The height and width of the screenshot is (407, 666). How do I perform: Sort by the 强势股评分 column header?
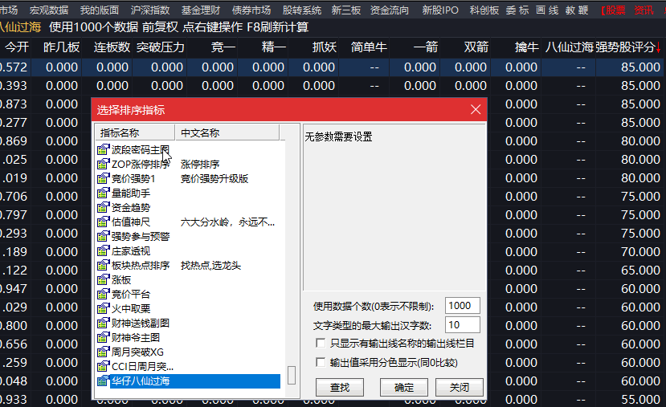click(x=627, y=47)
